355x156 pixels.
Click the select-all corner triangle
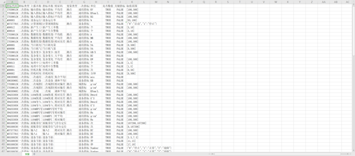pyautogui.click(x=3, y=2)
